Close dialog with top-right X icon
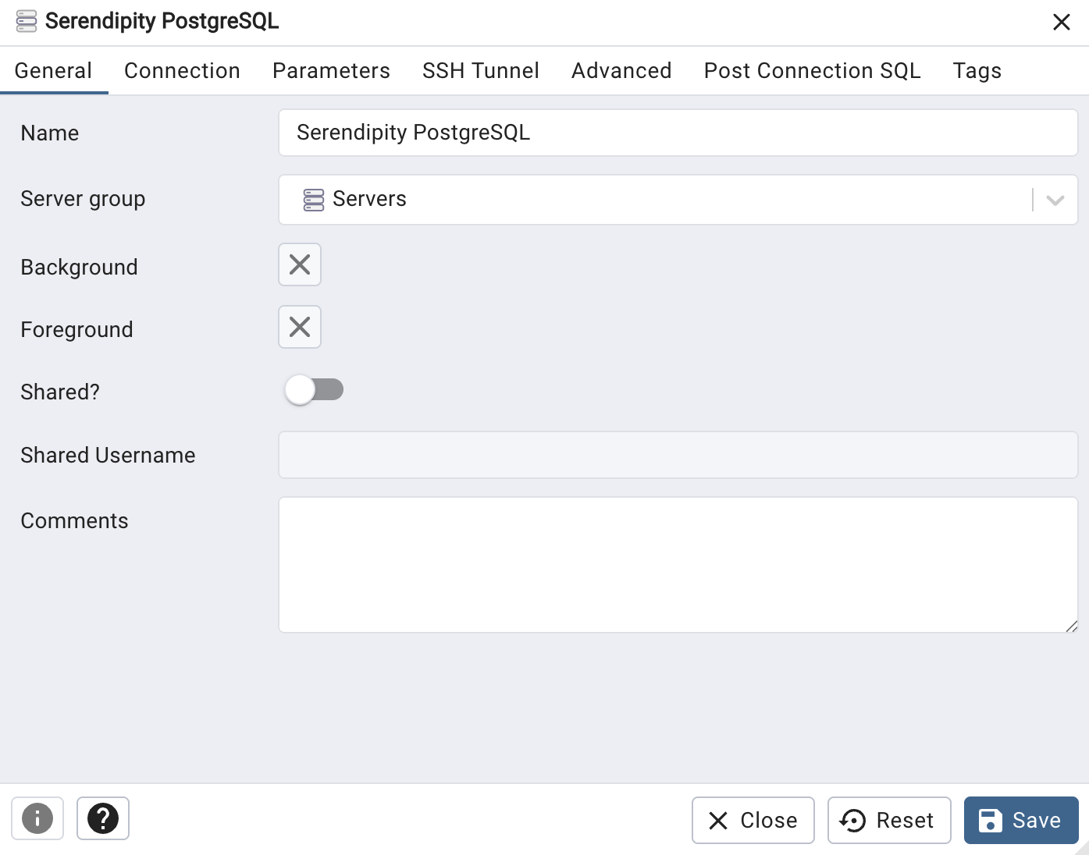The width and height of the screenshot is (1089, 855). click(1062, 22)
